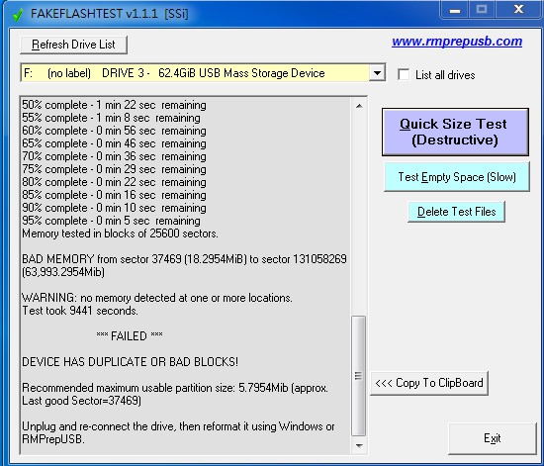Click scrollbar track above the thumb
The width and height of the screenshot is (544, 466).
pyautogui.click(x=359, y=214)
